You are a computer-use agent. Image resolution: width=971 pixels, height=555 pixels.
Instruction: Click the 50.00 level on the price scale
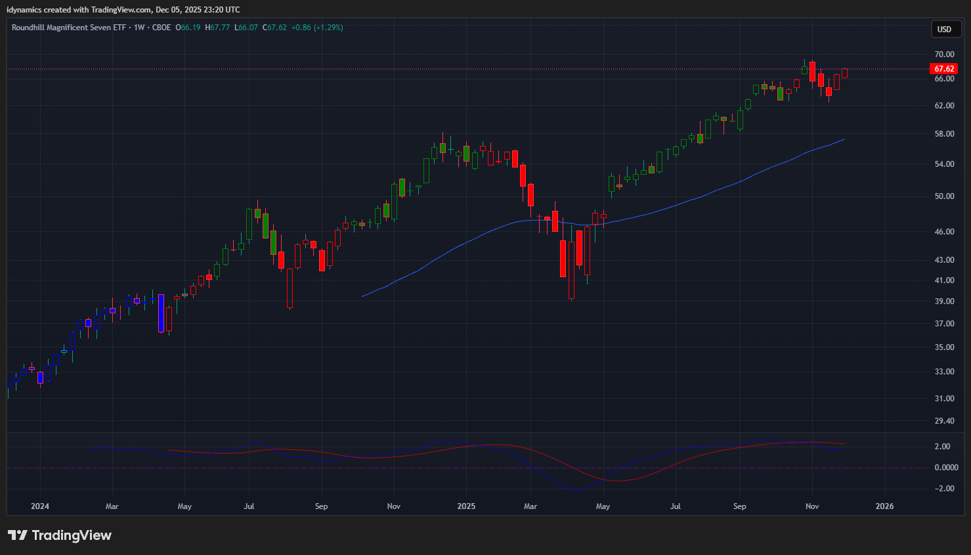point(944,196)
